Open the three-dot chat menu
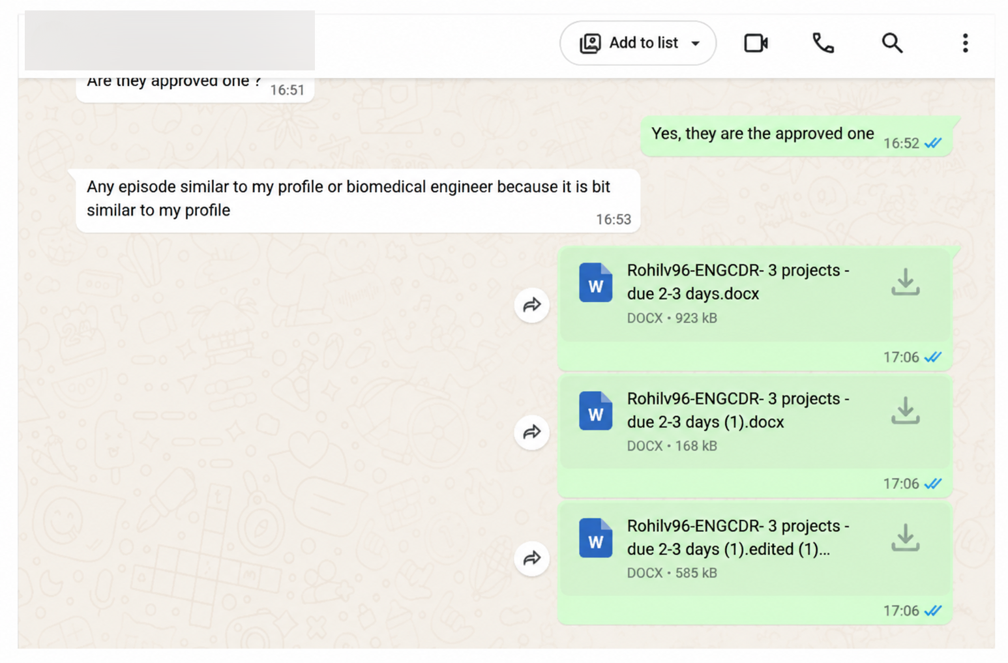 pyautogui.click(x=965, y=43)
